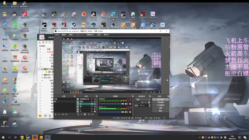Screen dimensions: 249x140
Task: Remove the transition with the minus icon
Action: pos(146,102)
